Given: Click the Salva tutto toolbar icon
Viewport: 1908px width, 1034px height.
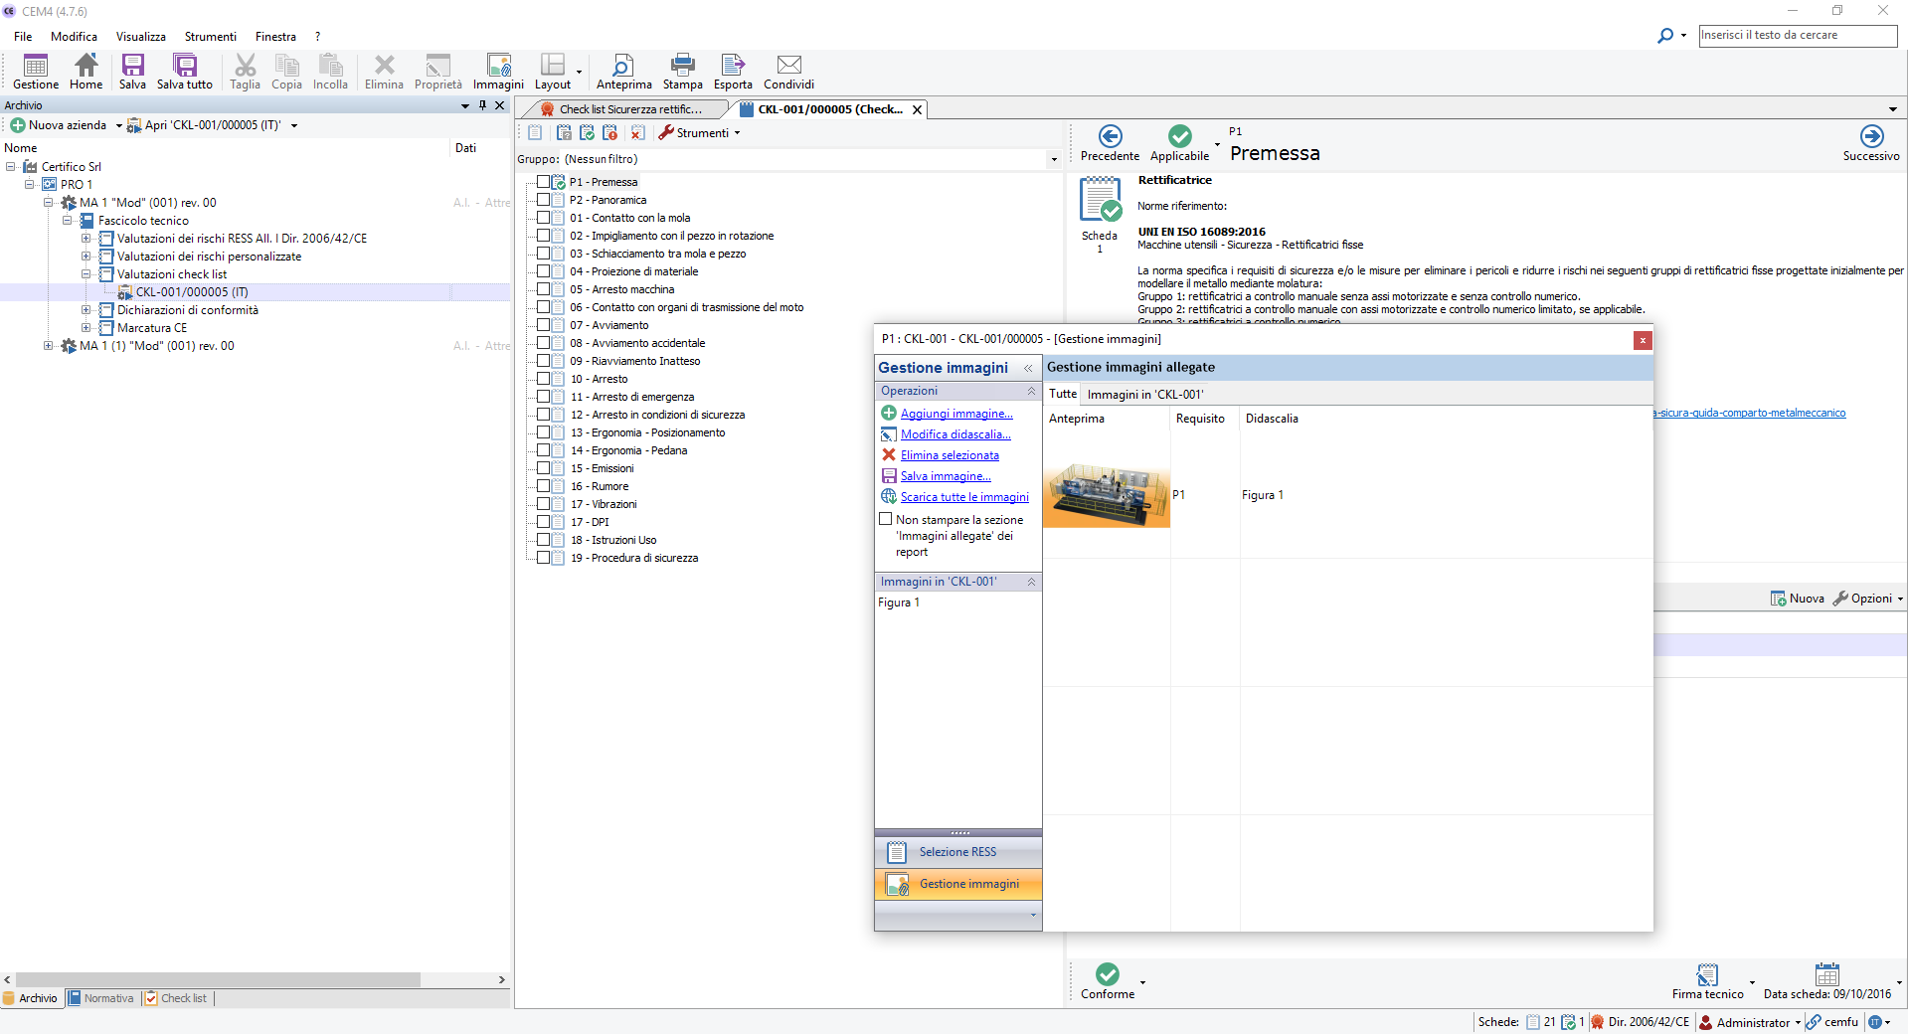Looking at the screenshot, I should 184,67.
